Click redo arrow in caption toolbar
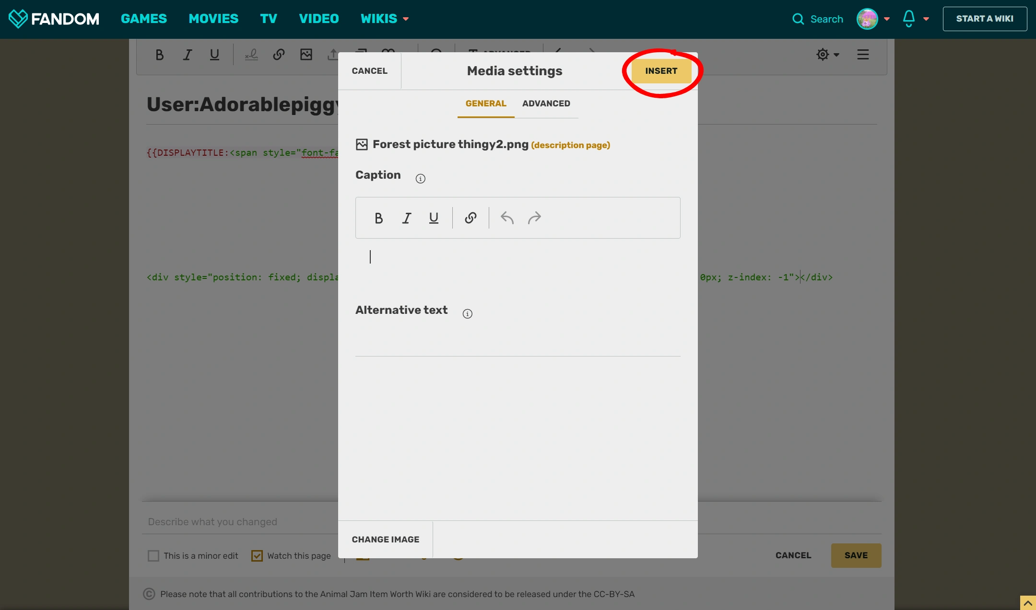The height and width of the screenshot is (610, 1036). tap(534, 218)
